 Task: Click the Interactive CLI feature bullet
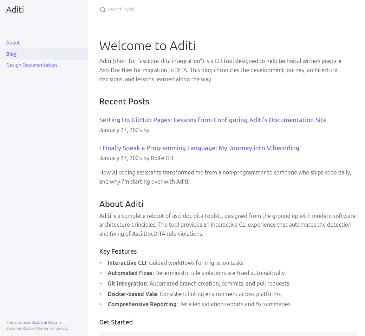point(175,263)
